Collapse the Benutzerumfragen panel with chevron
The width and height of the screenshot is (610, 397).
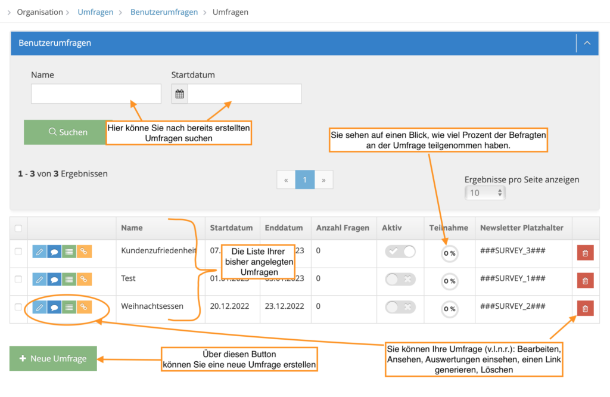(587, 43)
